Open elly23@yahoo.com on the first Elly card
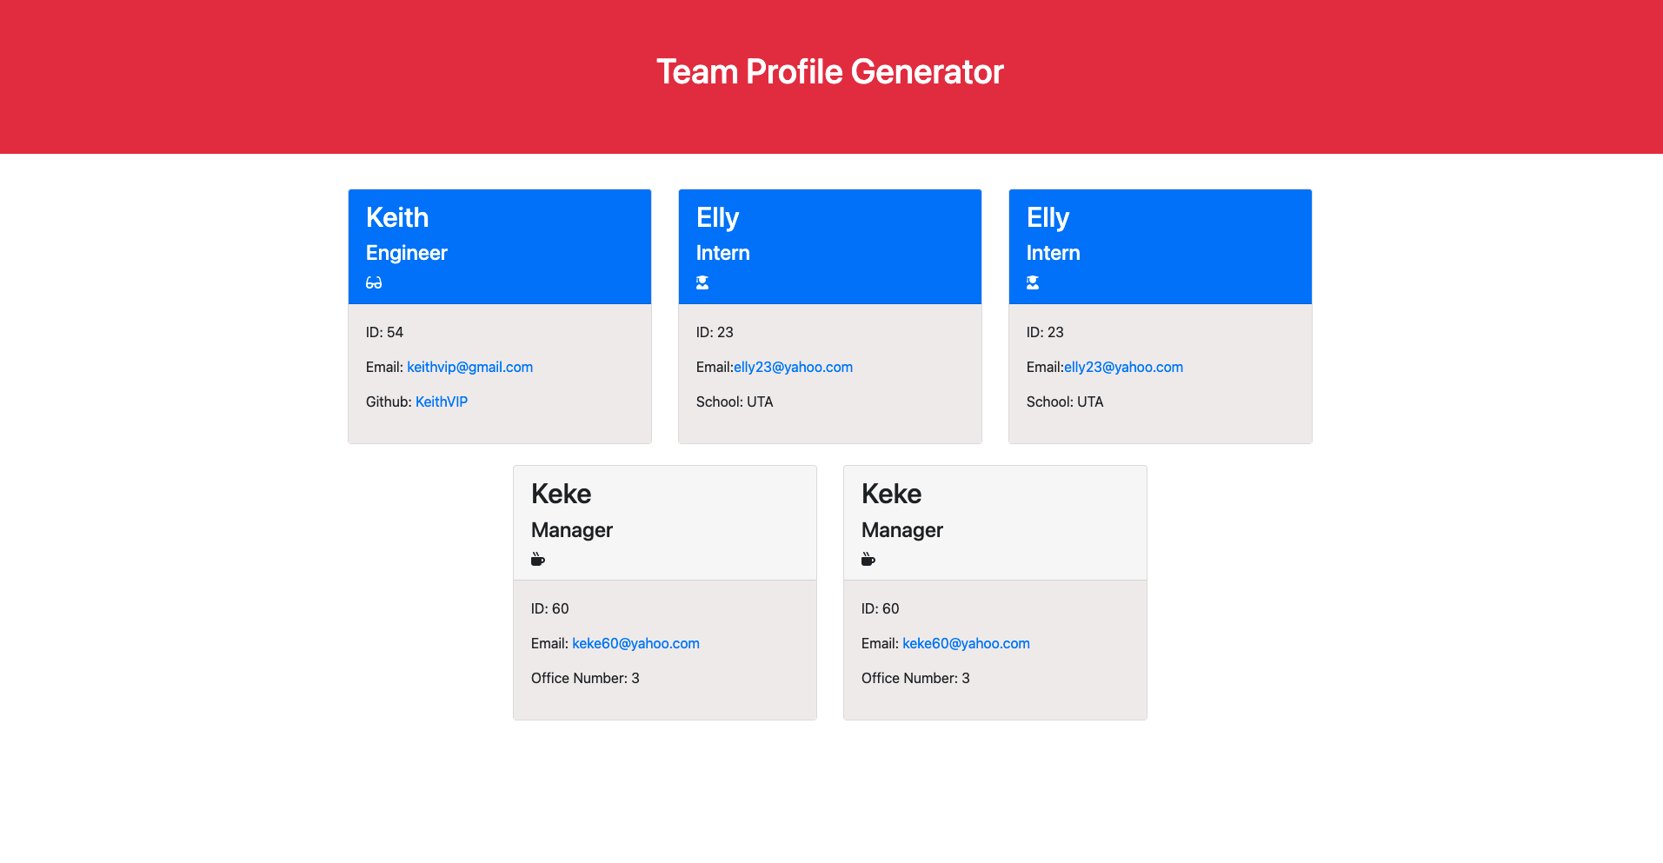The height and width of the screenshot is (863, 1663). tap(793, 367)
